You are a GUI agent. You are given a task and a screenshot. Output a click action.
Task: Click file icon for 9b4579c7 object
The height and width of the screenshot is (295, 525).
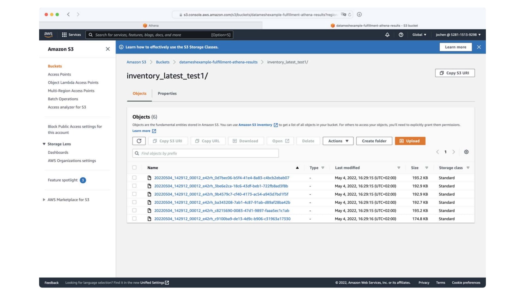149,194
